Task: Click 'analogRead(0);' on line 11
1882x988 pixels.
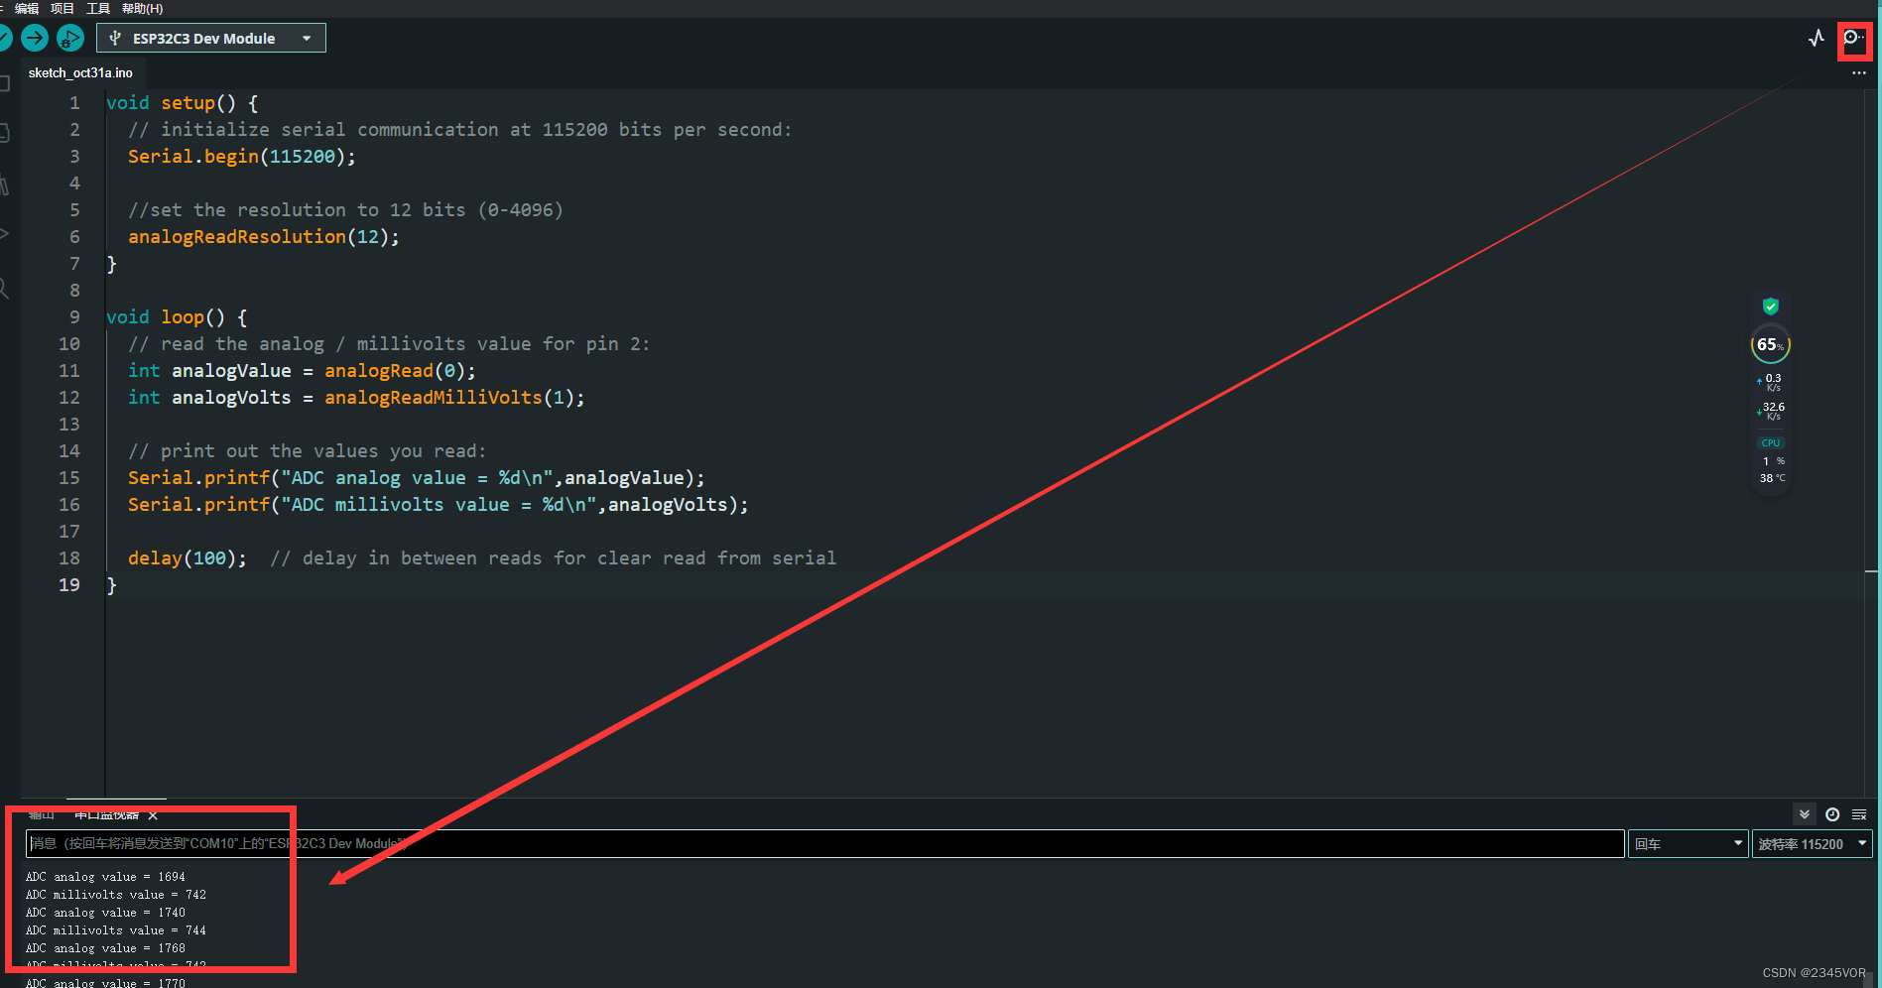Action: point(401,371)
